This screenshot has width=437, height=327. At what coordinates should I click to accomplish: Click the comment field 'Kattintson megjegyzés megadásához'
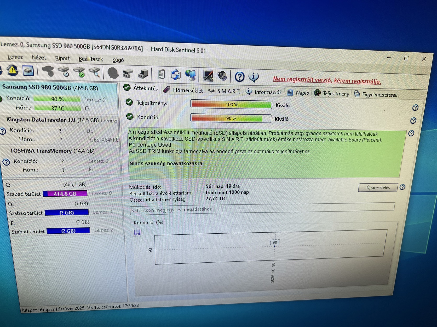coord(262,209)
